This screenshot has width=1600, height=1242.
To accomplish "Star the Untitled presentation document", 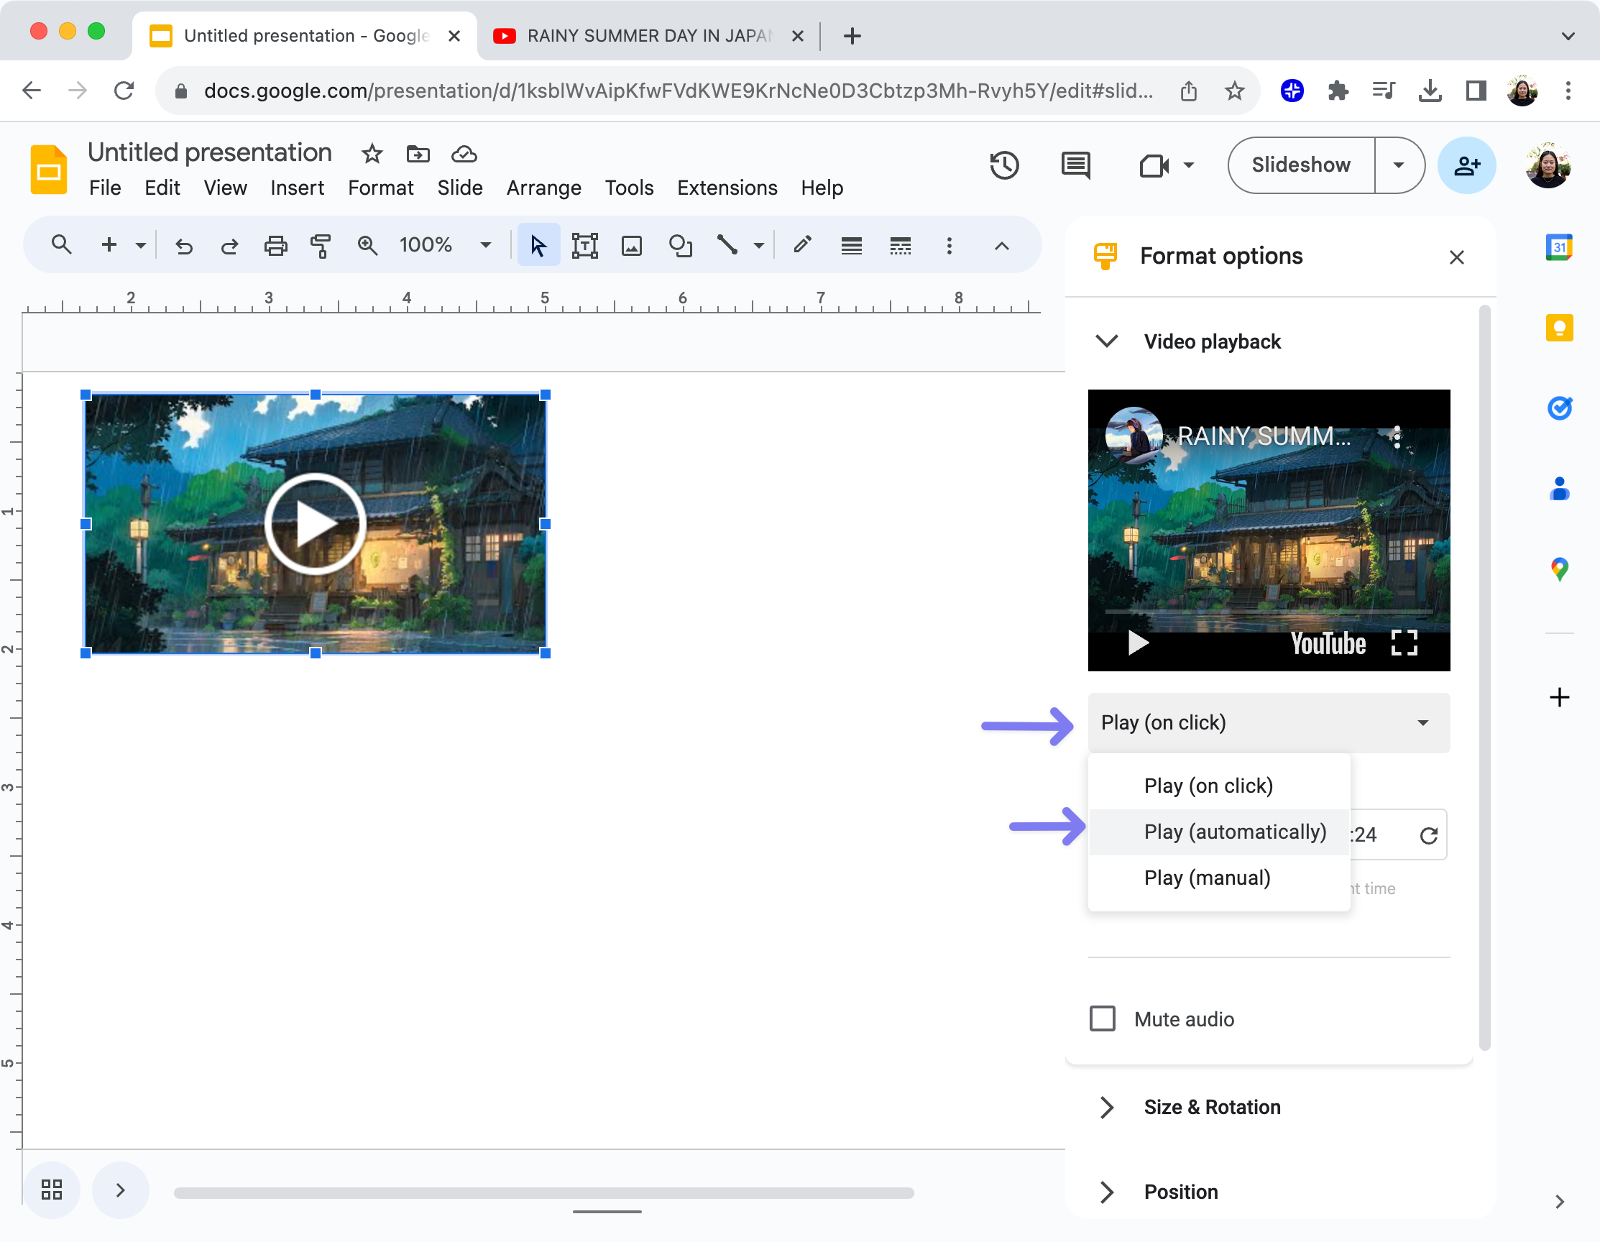I will tap(372, 153).
